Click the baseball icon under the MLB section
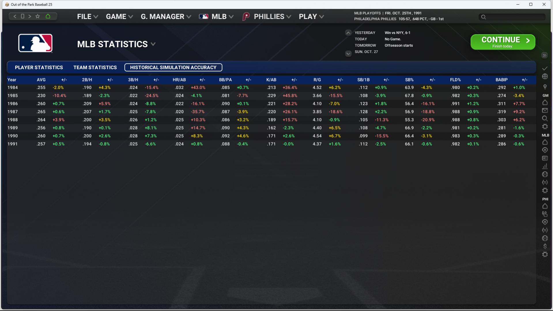The height and width of the screenshot is (311, 553). pyautogui.click(x=545, y=174)
